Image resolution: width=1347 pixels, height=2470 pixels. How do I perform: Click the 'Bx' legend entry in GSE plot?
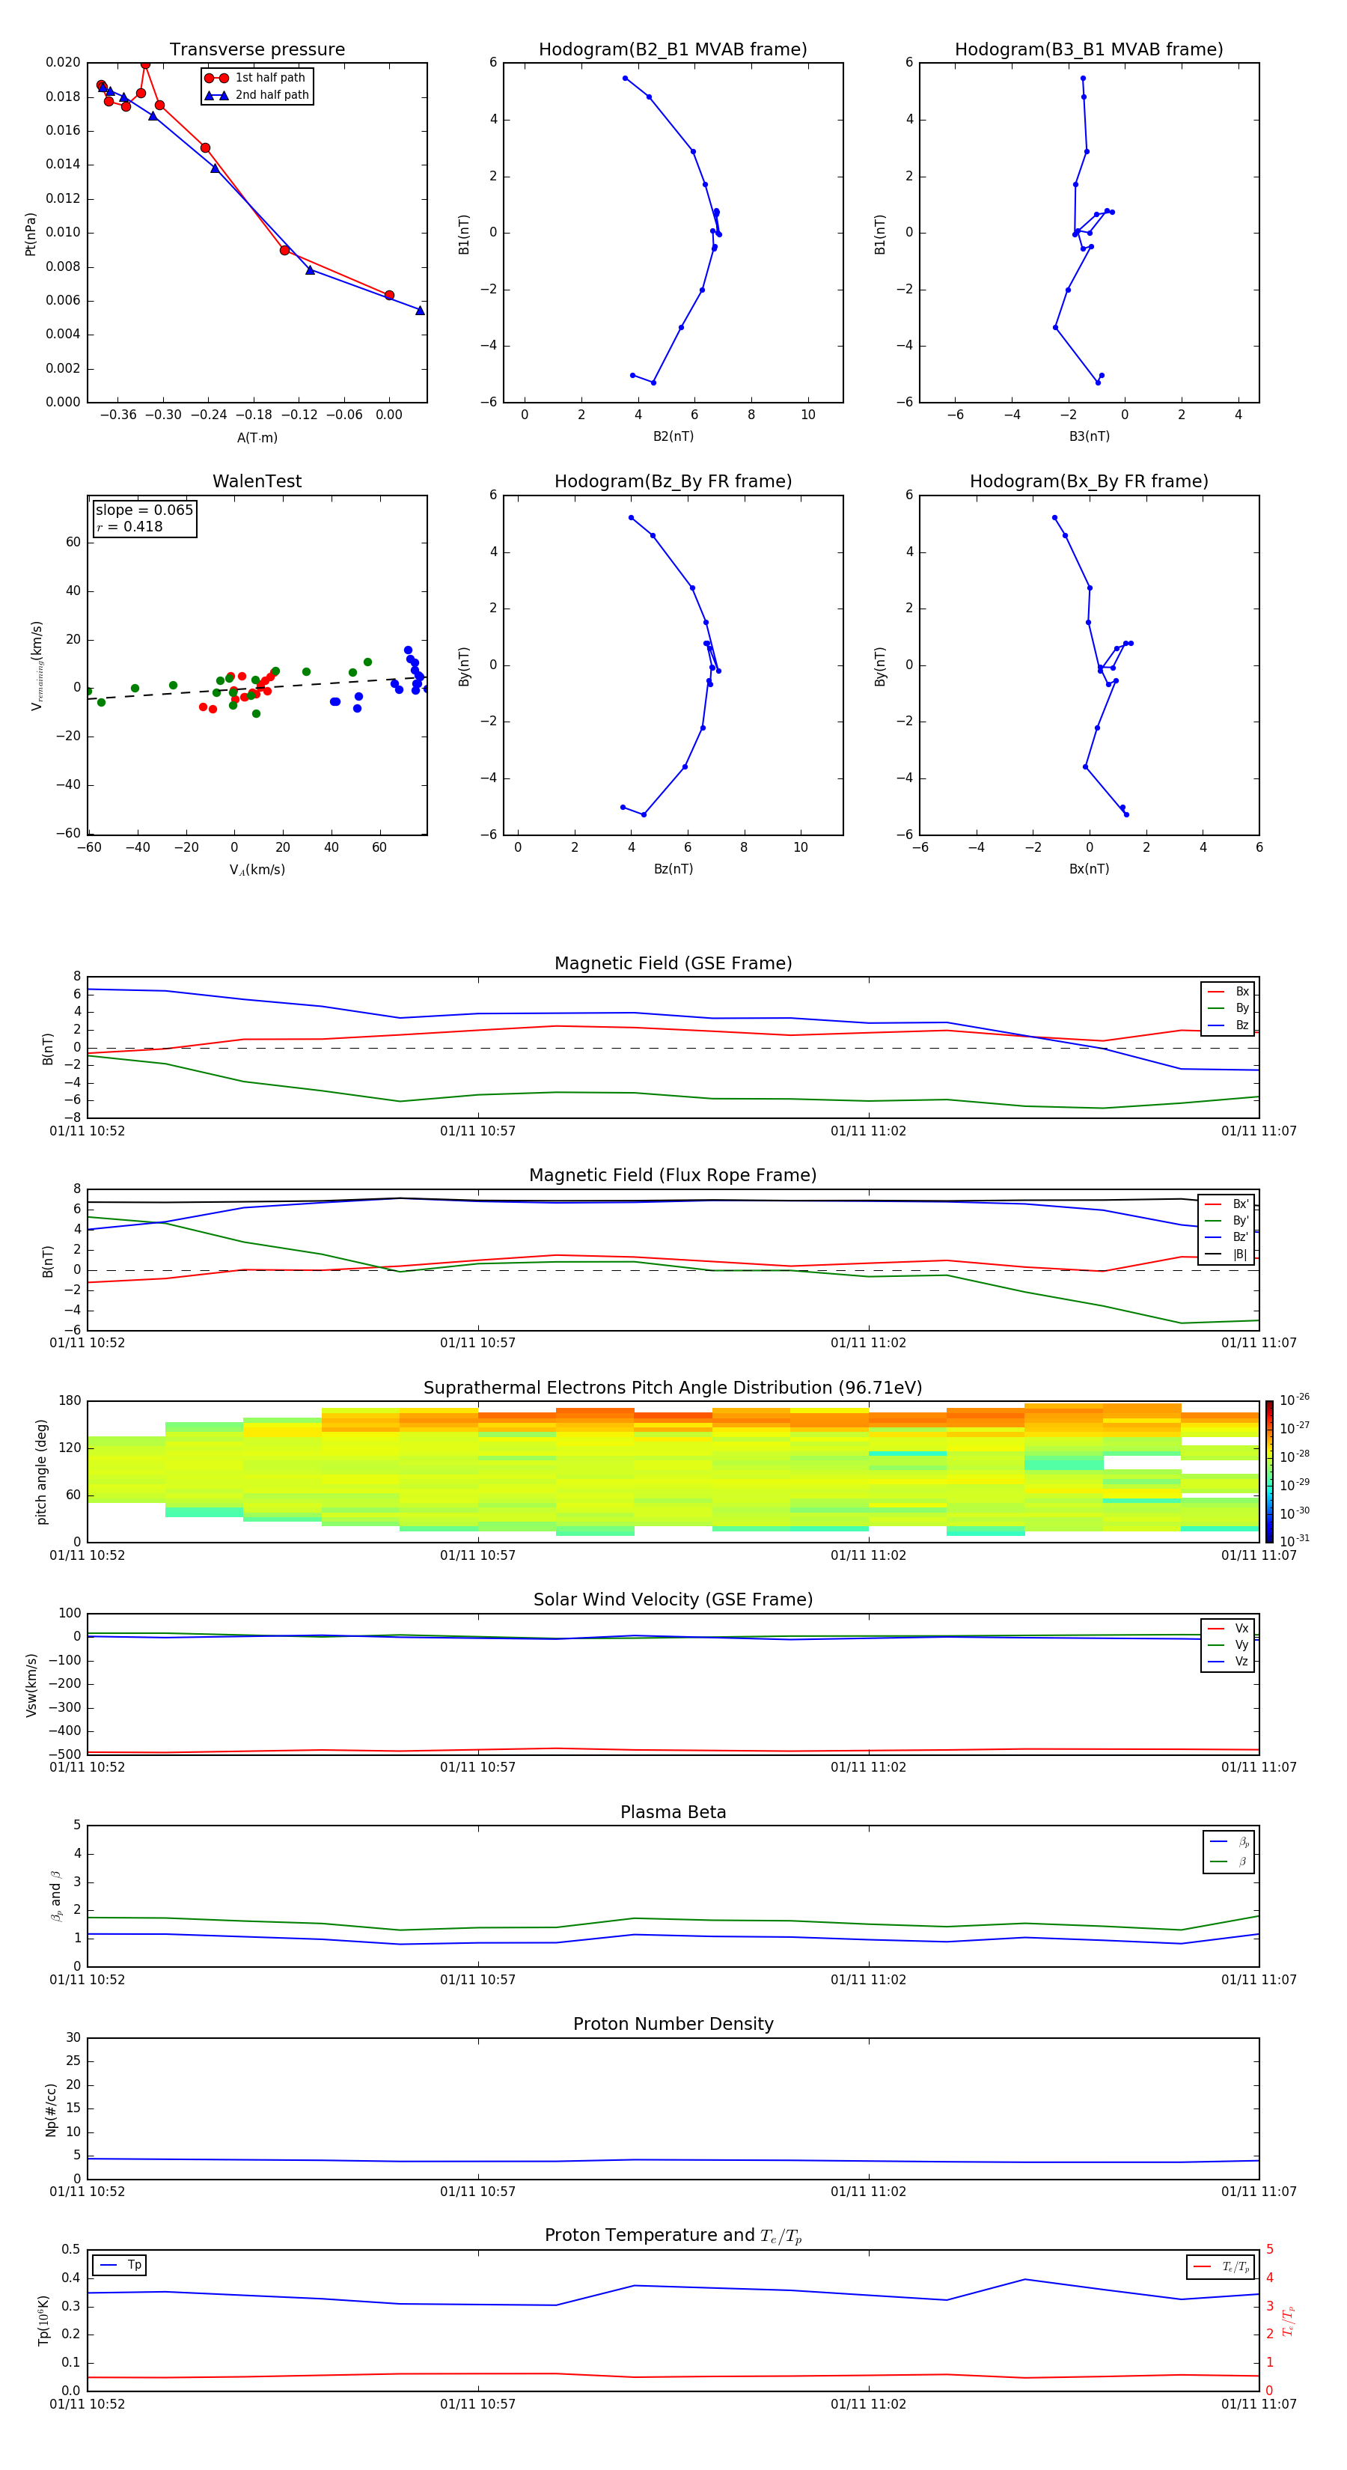tap(1228, 992)
